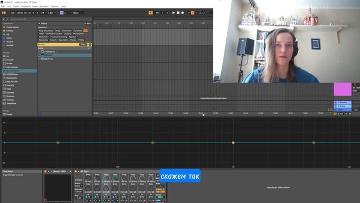This screenshot has height=203, width=360.
Task: Click the Arrangement Record button
Action: [x=182, y=12]
